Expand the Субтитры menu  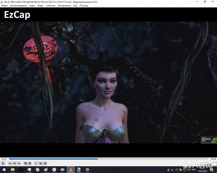50,5
